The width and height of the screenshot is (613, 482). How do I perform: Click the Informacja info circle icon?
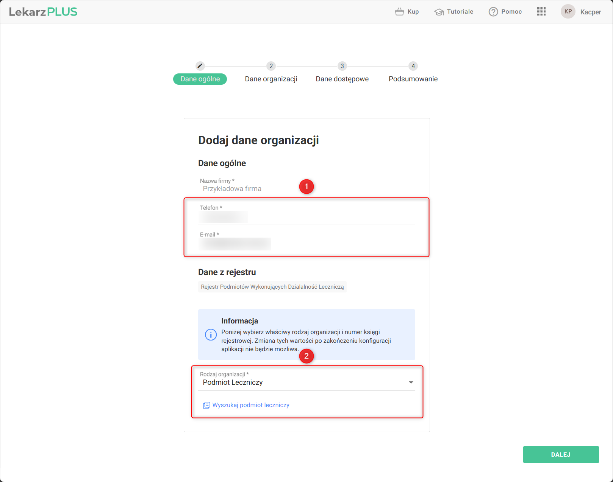[211, 334]
